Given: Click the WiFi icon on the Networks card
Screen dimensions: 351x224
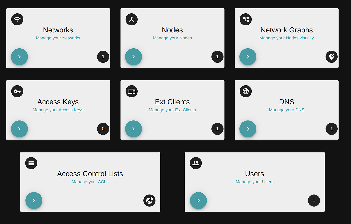Looking at the screenshot, I should tap(17, 19).
